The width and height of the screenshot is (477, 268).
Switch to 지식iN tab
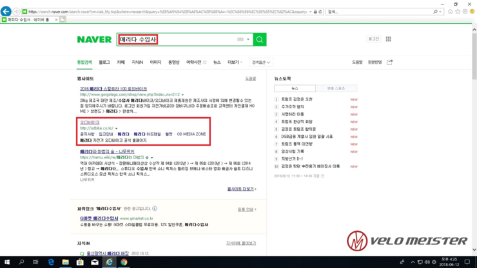[x=137, y=62]
